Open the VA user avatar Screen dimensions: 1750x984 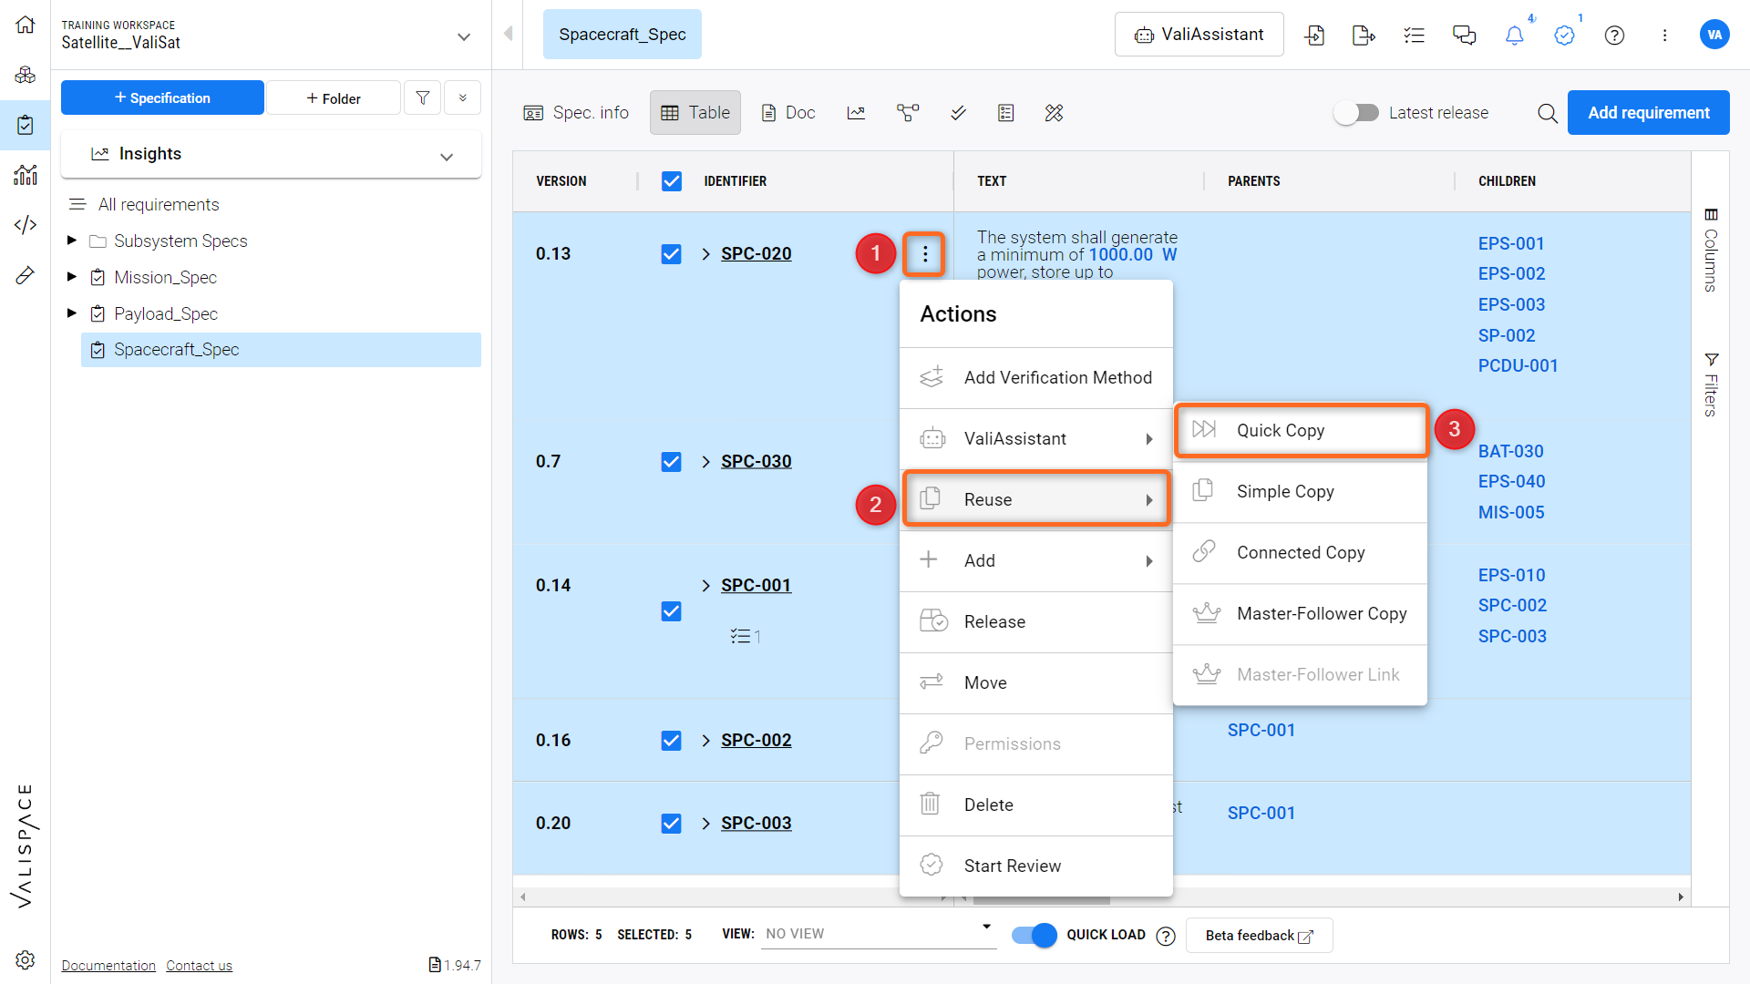click(x=1714, y=35)
